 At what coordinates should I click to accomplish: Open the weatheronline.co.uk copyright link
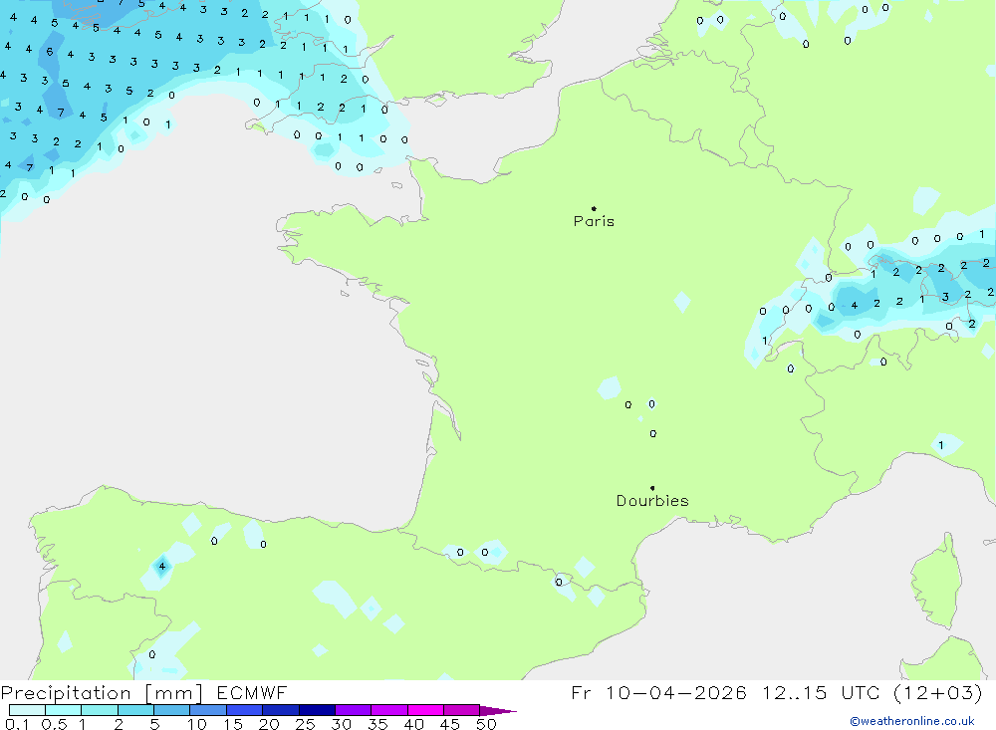pos(912,721)
